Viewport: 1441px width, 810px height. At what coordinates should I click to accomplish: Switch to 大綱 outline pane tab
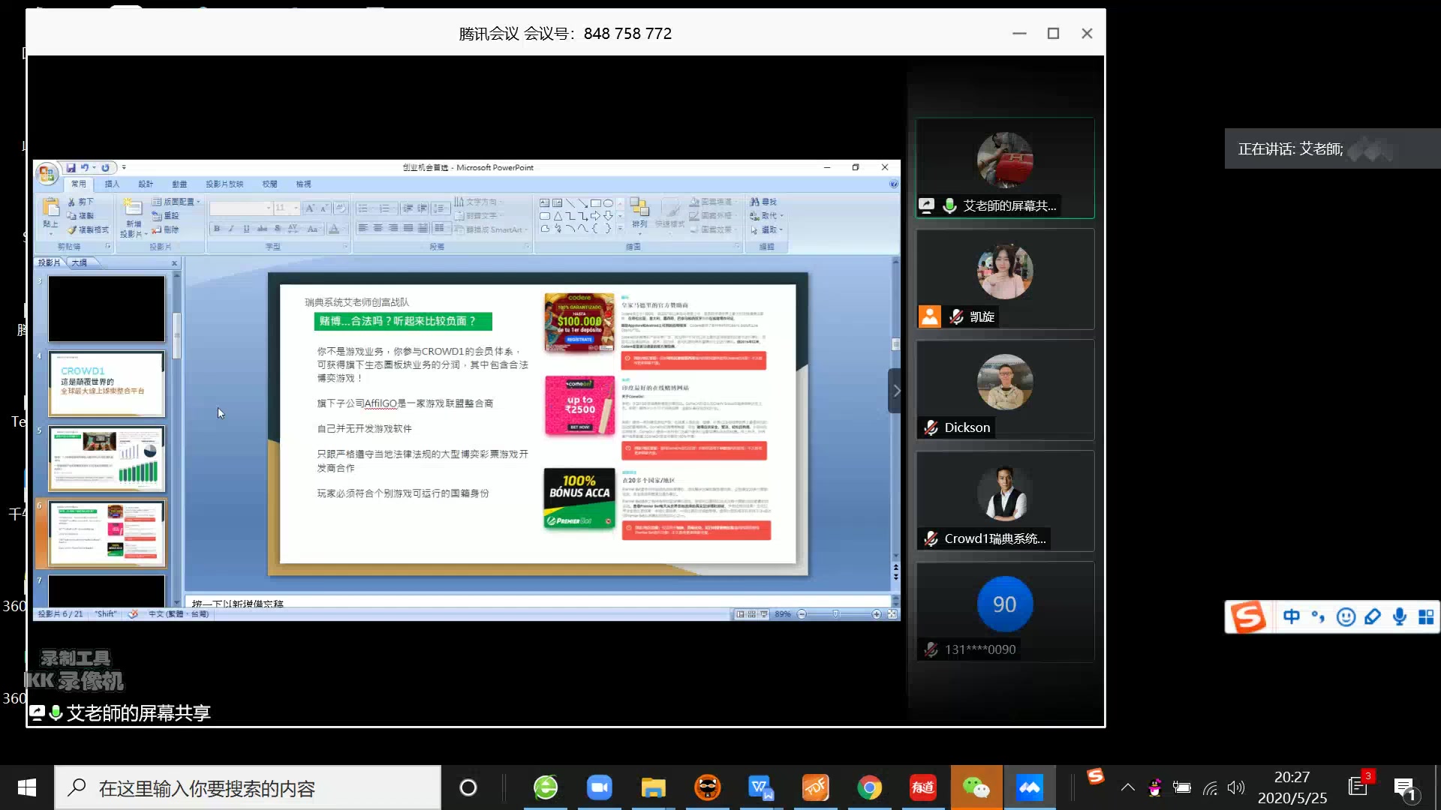79,262
